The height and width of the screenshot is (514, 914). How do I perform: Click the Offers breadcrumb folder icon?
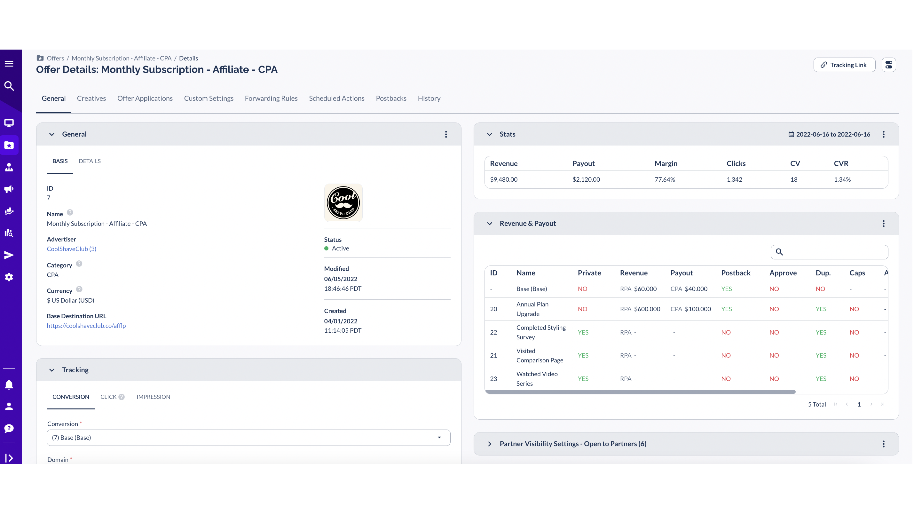40,58
